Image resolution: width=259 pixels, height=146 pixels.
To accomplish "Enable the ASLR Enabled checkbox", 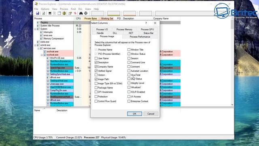I will click(x=129, y=92).
